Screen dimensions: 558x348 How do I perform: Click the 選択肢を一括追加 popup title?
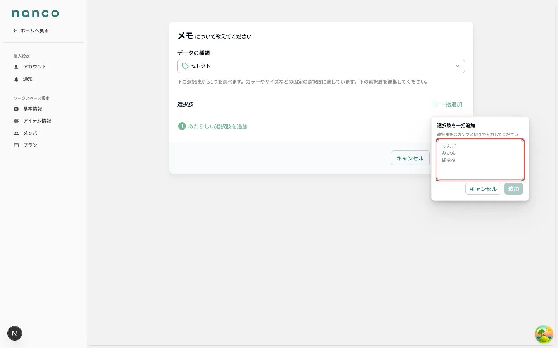(x=456, y=126)
